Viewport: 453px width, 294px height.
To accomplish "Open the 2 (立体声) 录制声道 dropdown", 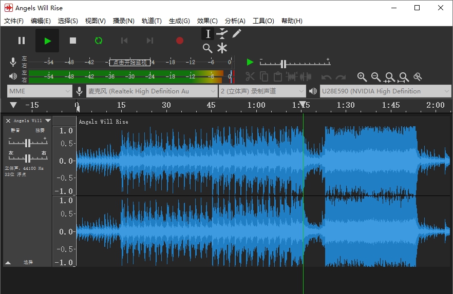I will pyautogui.click(x=262, y=91).
